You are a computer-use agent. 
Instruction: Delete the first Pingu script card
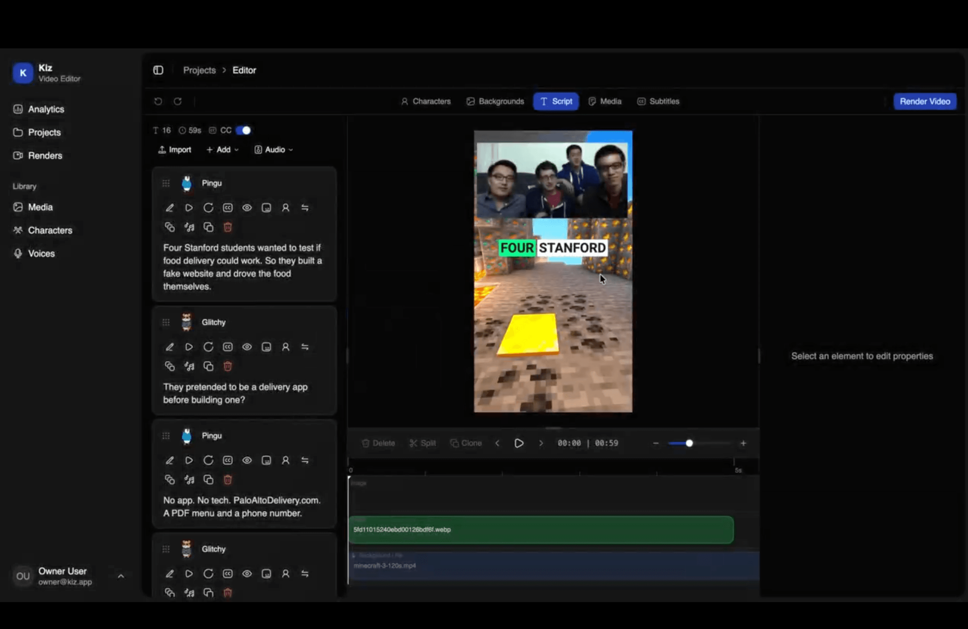(228, 227)
